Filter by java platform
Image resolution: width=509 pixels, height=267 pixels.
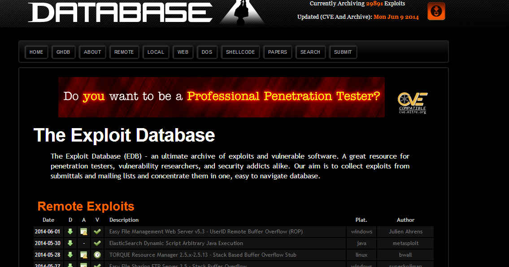[361, 243]
